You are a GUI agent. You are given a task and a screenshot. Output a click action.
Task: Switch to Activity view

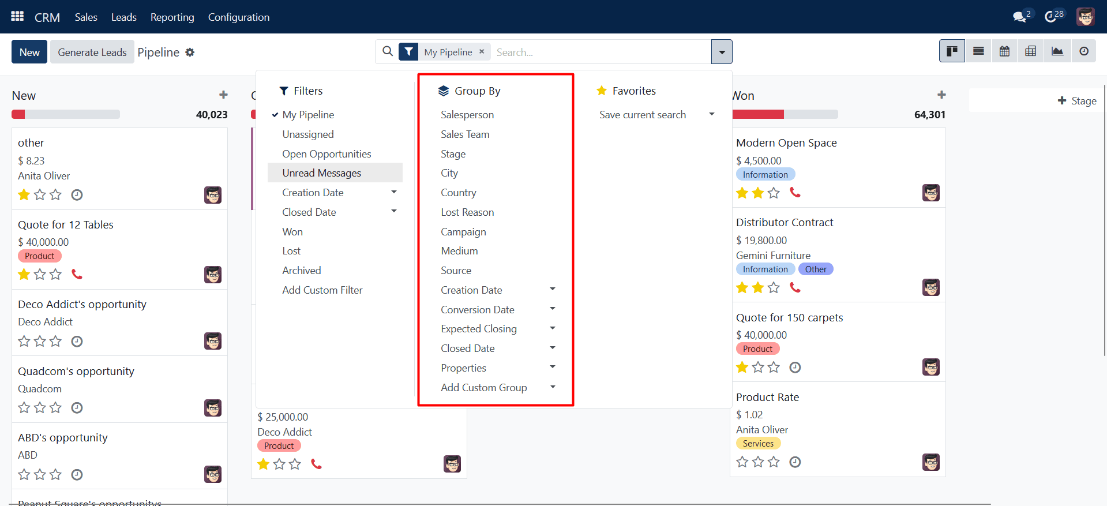[1084, 51]
